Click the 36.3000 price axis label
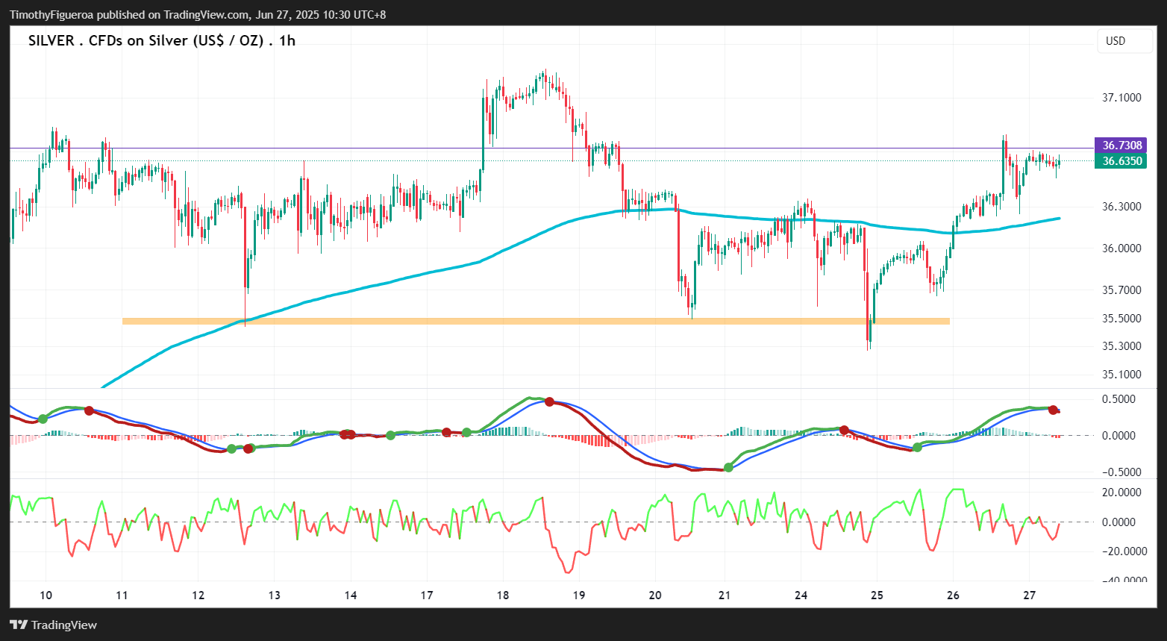 point(1121,207)
